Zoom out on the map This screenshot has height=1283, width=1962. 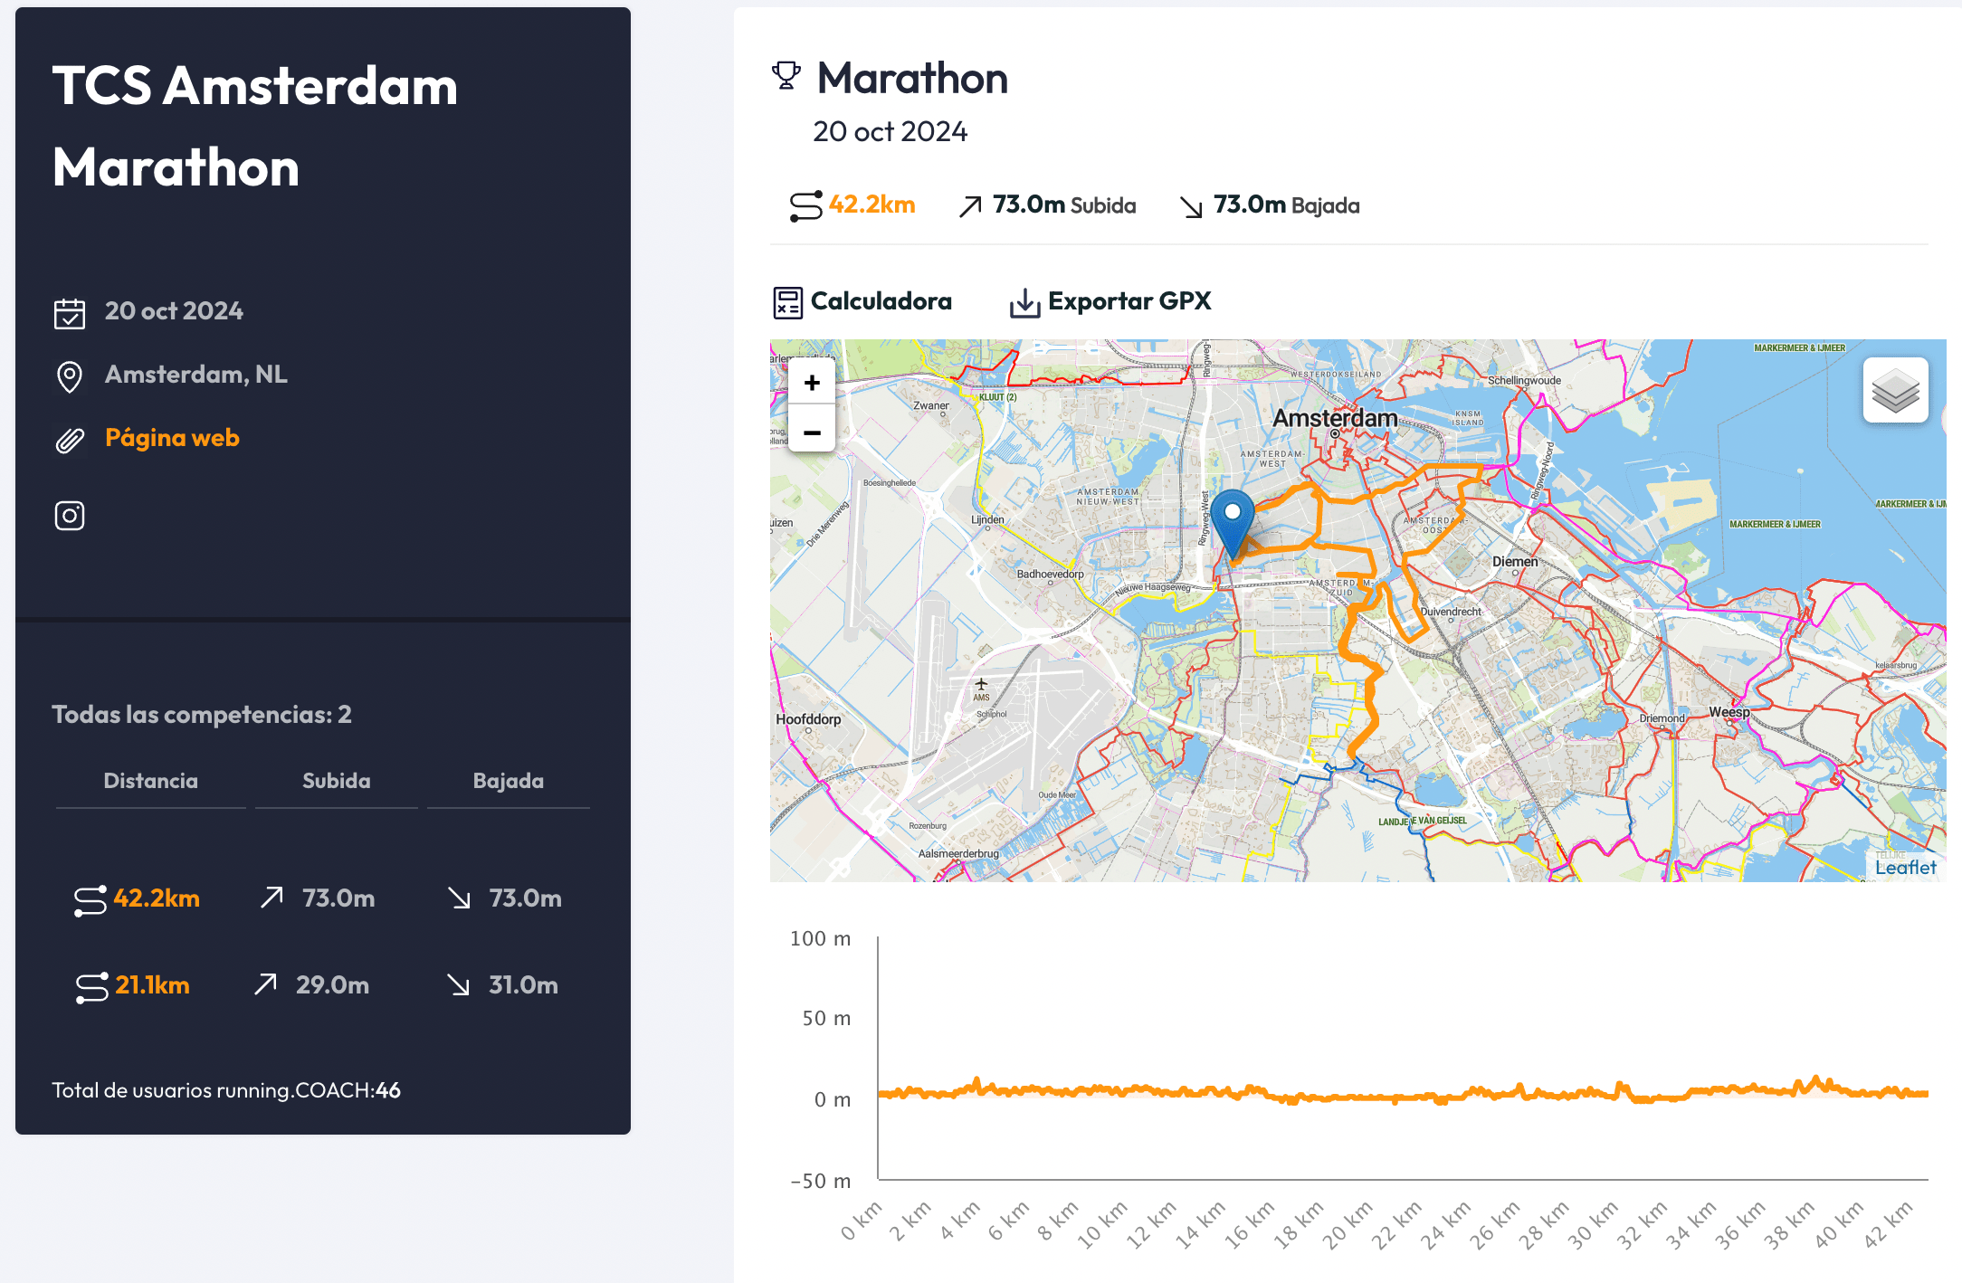point(812,433)
